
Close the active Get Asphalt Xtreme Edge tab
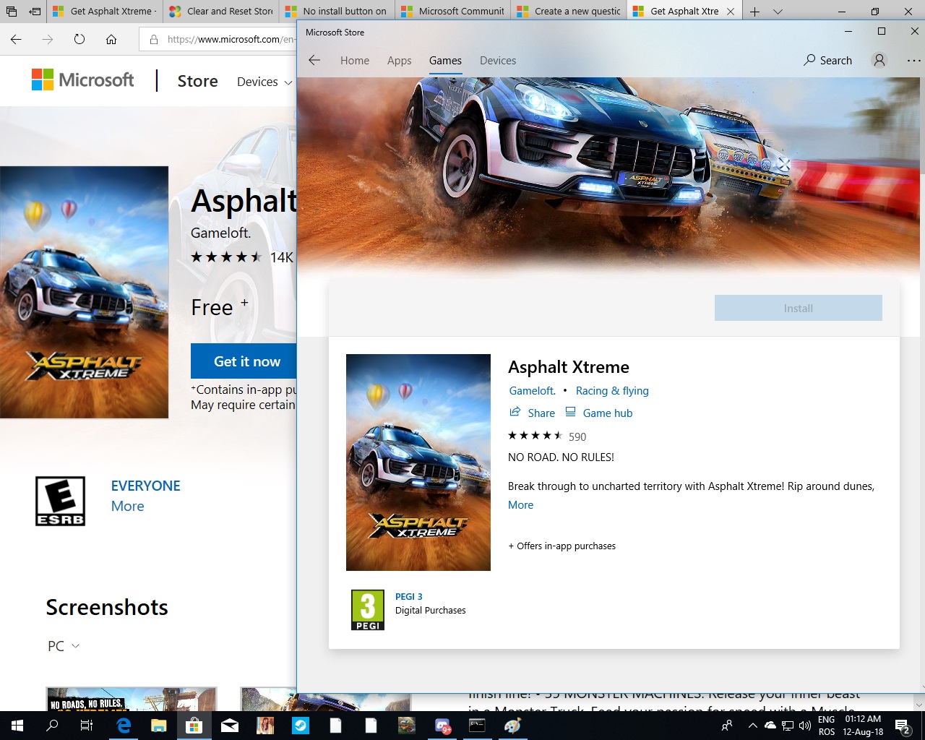click(x=731, y=12)
